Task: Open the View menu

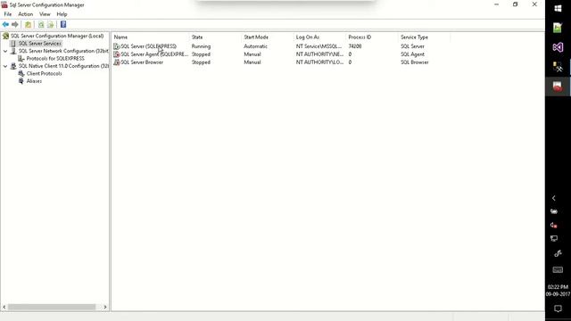Action: click(x=45, y=14)
